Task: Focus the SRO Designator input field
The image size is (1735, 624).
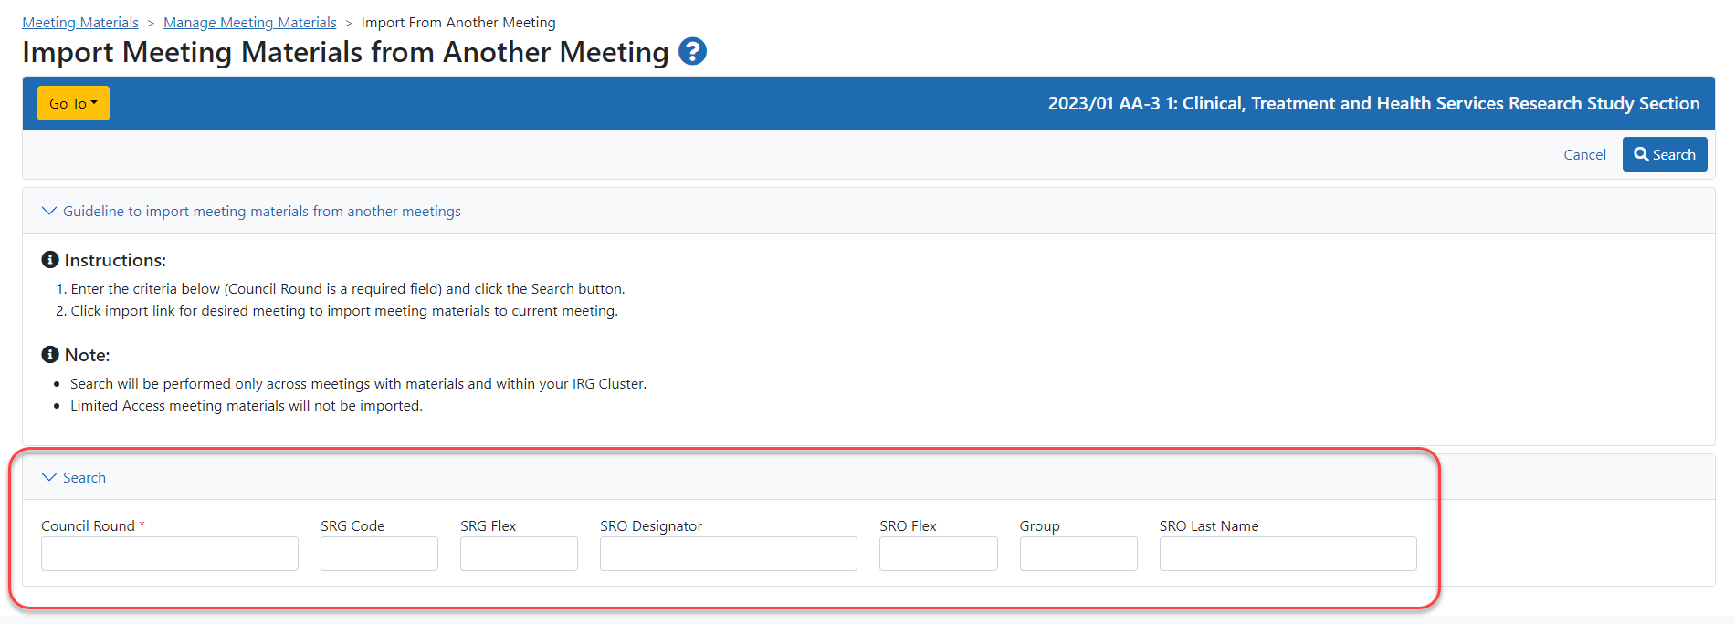Action: pyautogui.click(x=729, y=554)
